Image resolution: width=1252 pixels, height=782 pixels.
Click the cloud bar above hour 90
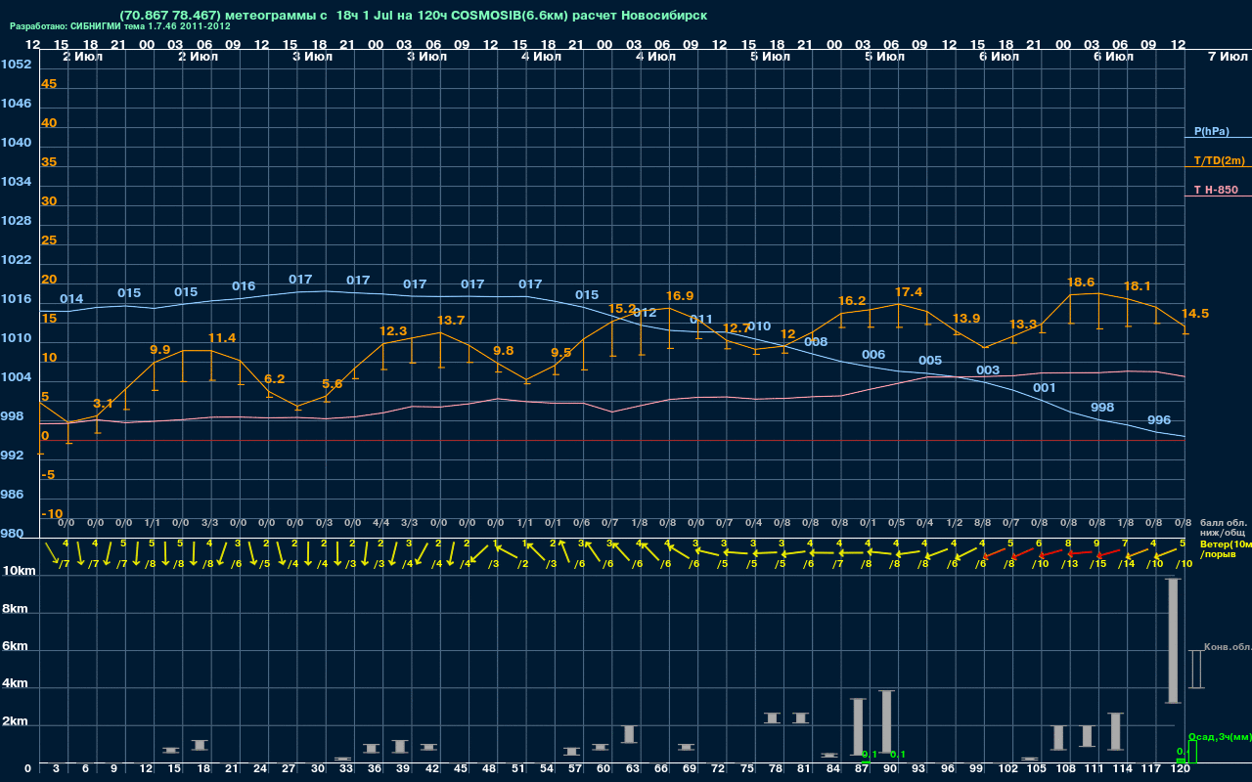pyautogui.click(x=887, y=720)
